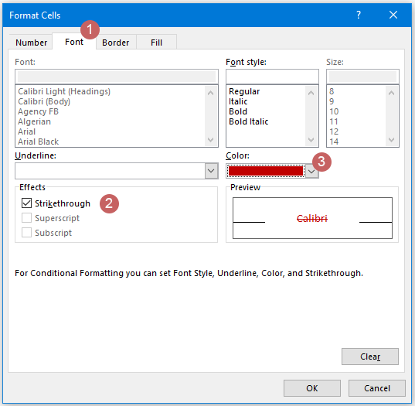Toggle the Superscript checkbox
The width and height of the screenshot is (415, 406).
(x=26, y=218)
